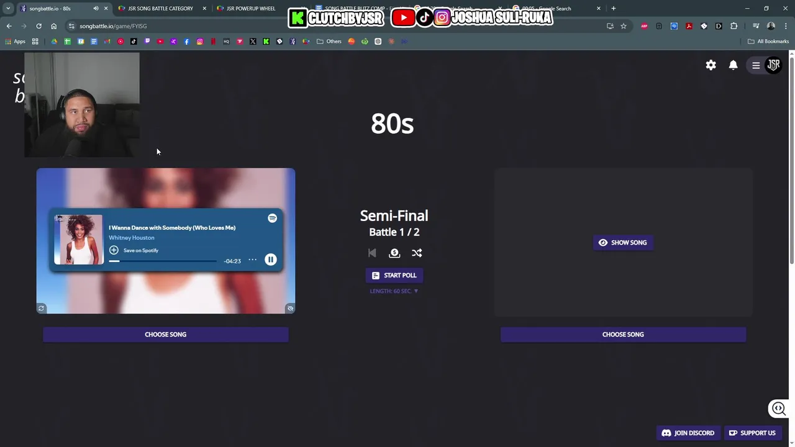Image resolution: width=795 pixels, height=447 pixels.
Task: Click the Support Us button
Action: click(x=752, y=433)
